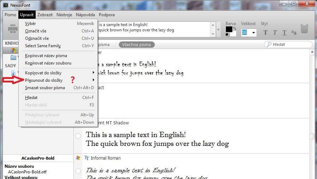Click sample text box scroll down arrow
Screen dimensions: 317x179
pos(213,34)
